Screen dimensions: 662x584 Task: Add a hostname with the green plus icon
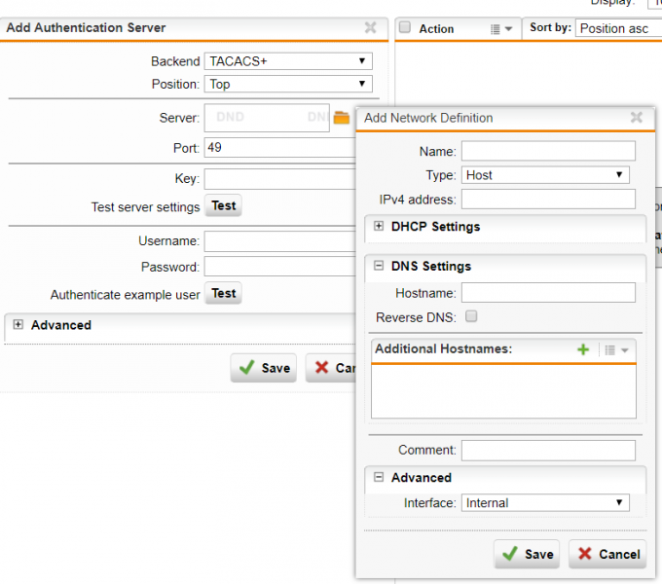coord(583,349)
